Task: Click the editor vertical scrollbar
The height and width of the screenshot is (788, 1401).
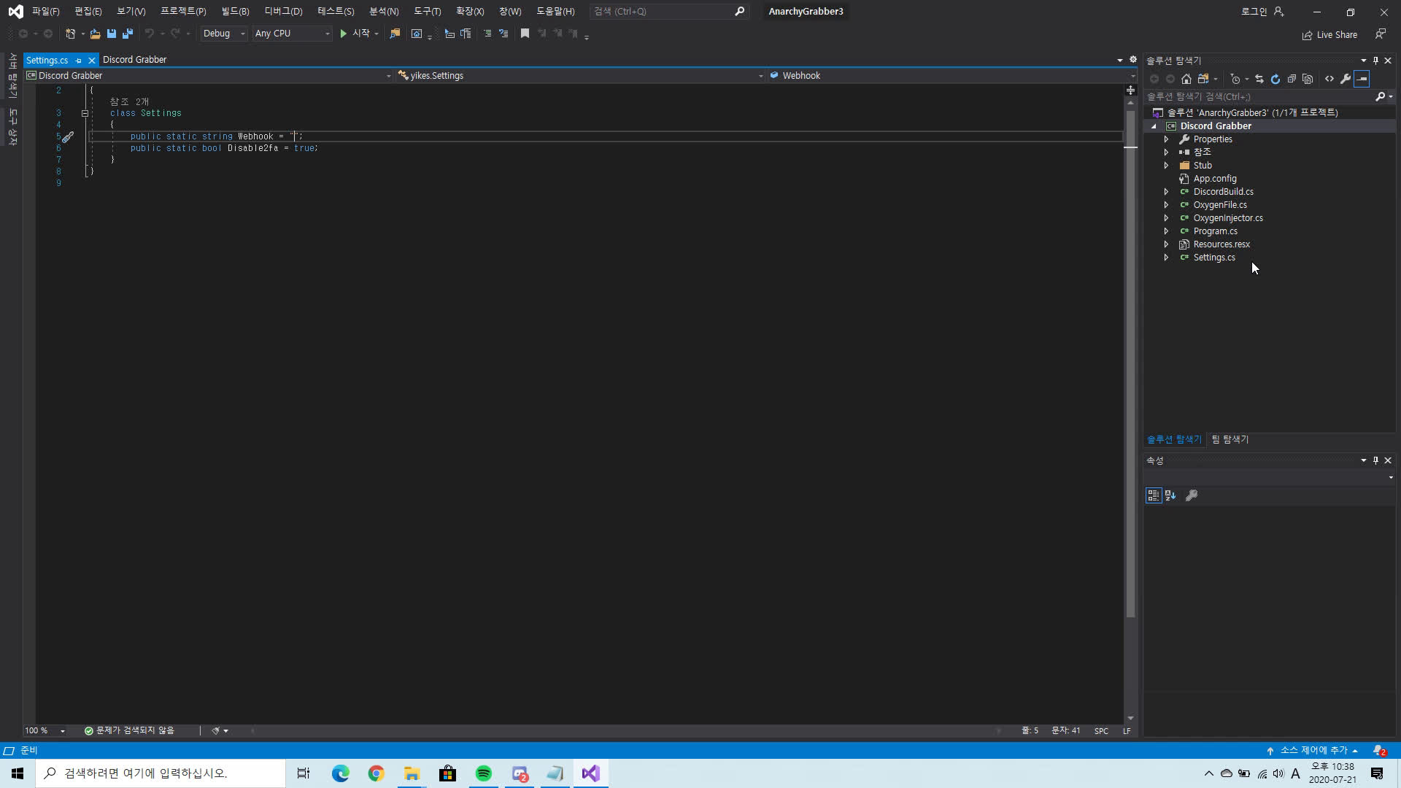Action: (1130, 365)
